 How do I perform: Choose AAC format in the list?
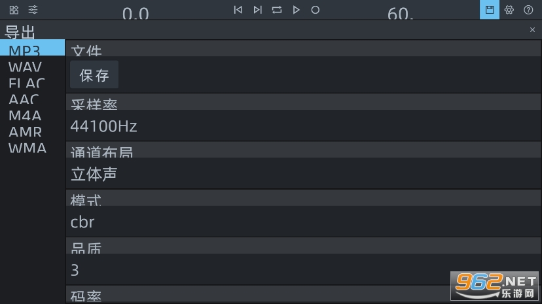tap(24, 99)
